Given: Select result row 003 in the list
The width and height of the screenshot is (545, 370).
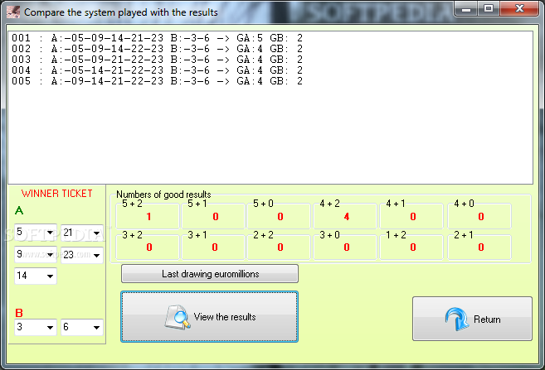Looking at the screenshot, I should [157, 60].
